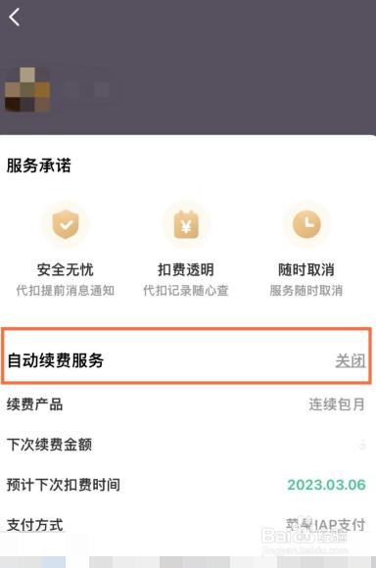
Task: Tap the 预计下次扣费时间 label
Action: point(64,485)
